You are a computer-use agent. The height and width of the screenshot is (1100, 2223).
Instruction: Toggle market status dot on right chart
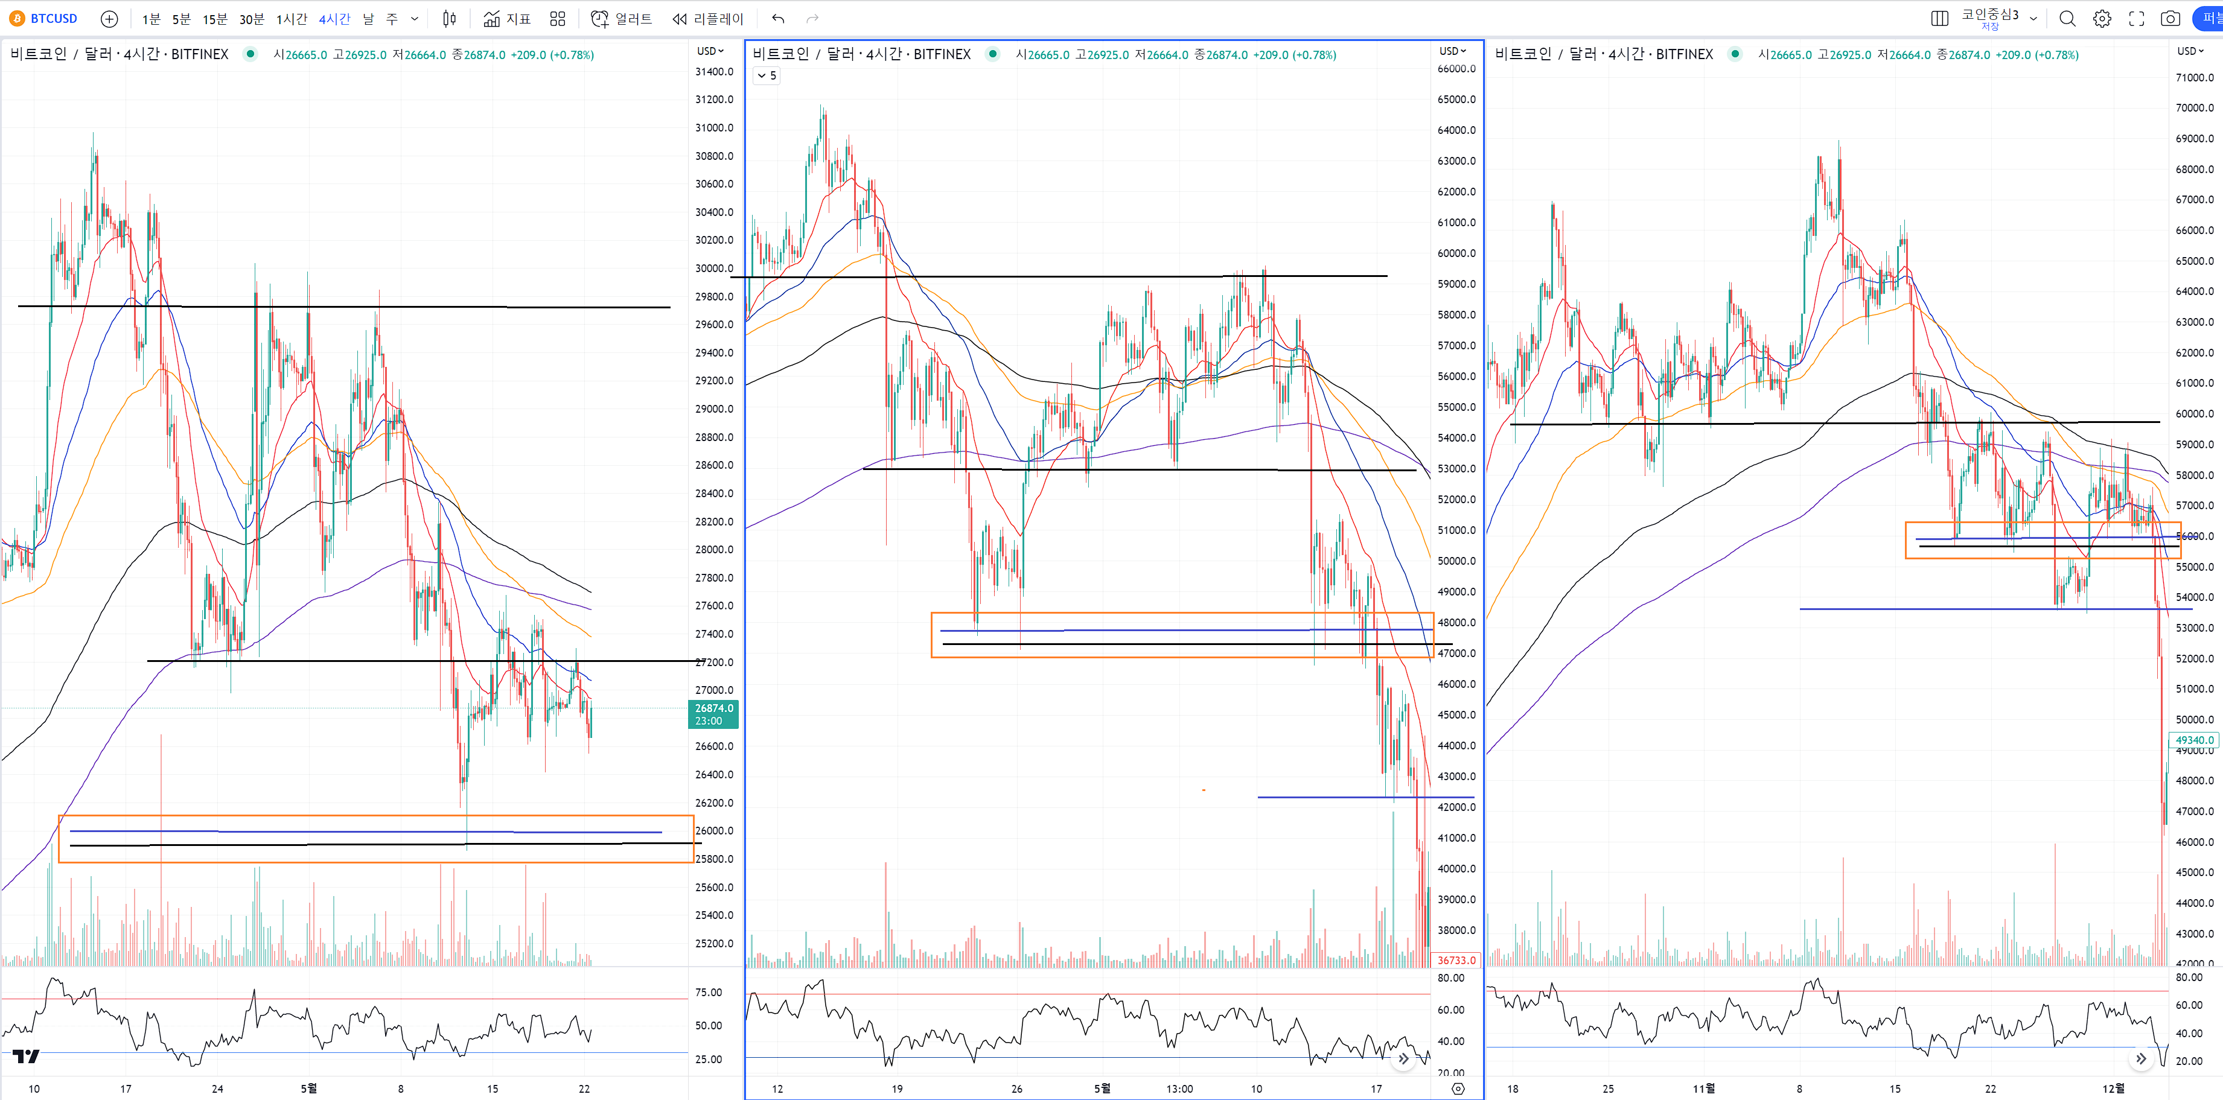click(x=1735, y=54)
